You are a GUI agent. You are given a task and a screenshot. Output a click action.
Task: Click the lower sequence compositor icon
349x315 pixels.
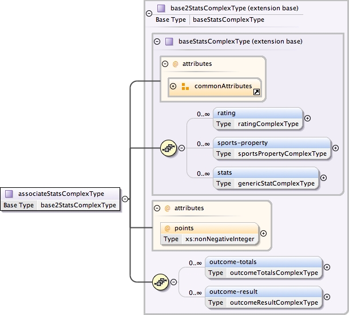161,282
